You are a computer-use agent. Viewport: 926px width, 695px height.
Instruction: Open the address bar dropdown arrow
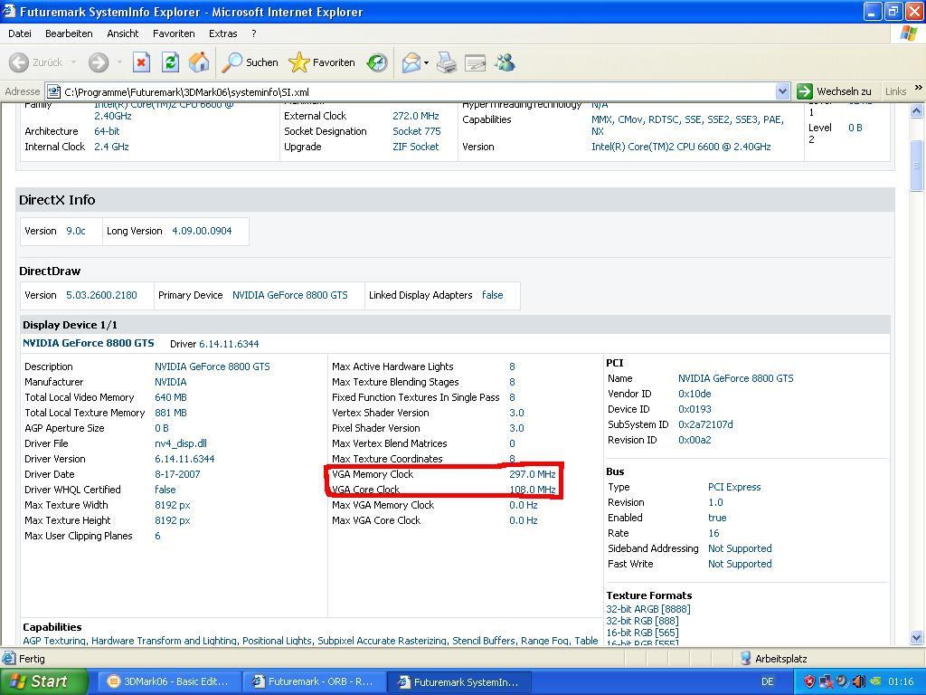(x=782, y=91)
